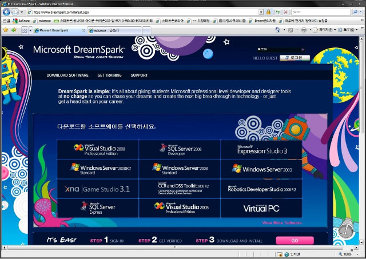Expand the address bar URL history dropdown

261,12
